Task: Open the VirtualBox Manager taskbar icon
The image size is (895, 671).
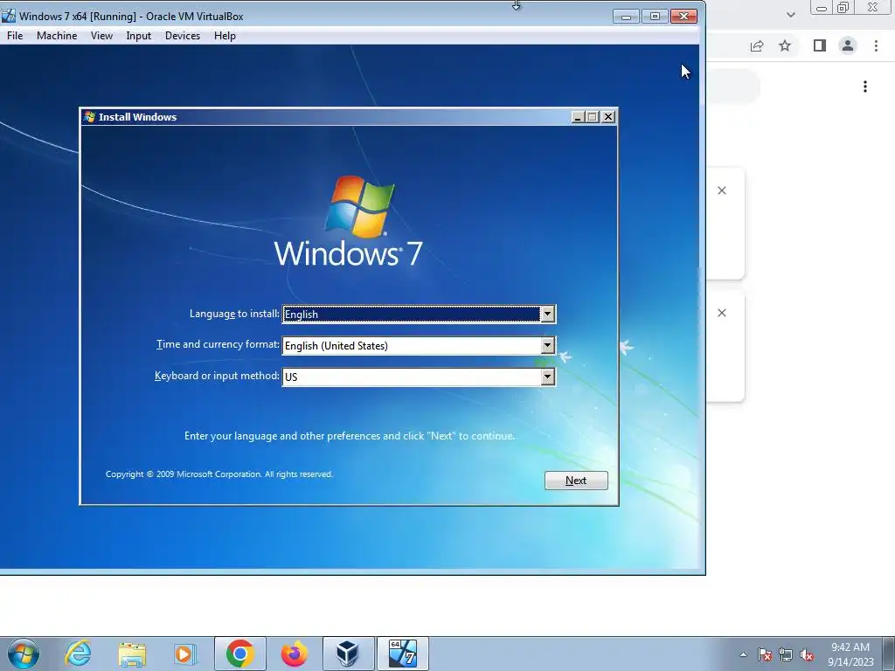Action: click(x=348, y=654)
